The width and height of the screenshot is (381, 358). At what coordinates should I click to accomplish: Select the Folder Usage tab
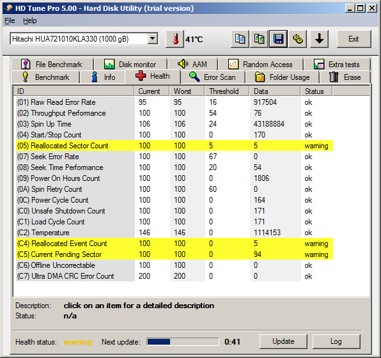point(282,77)
